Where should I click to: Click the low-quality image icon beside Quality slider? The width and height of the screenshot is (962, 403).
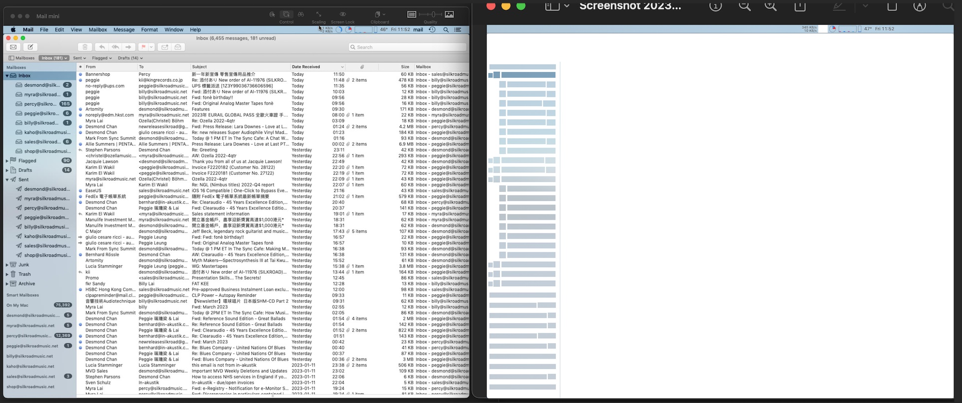click(x=412, y=14)
